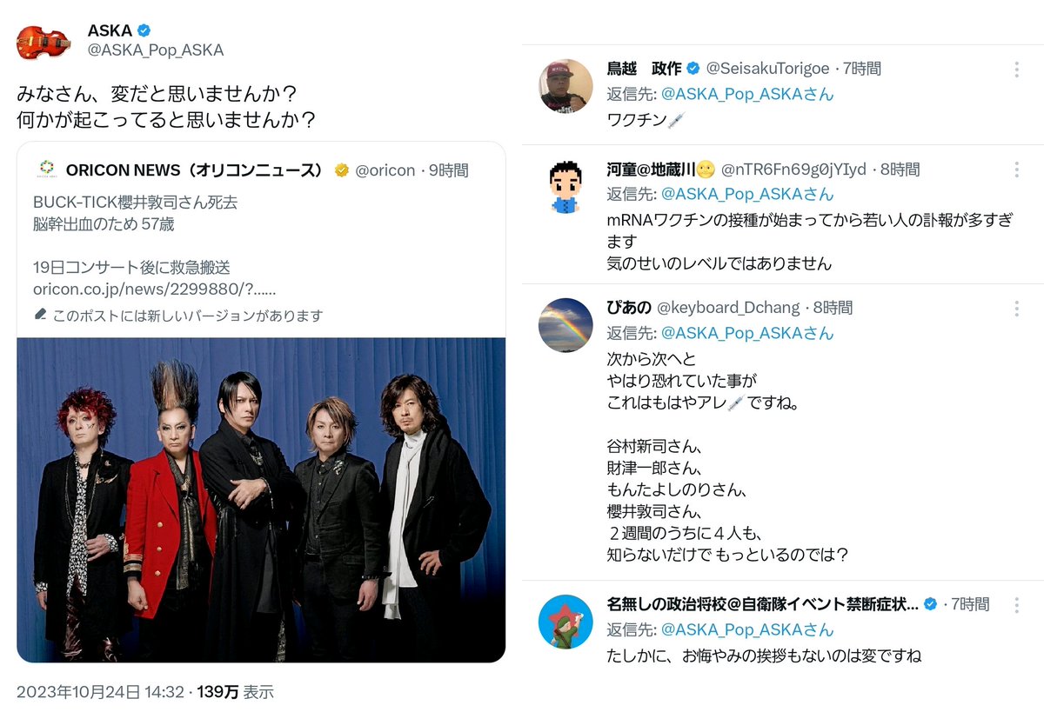Screen dimensions: 1044x712
Task: Open more options on 名無しの政治将校 reply
Action: 1017,604
